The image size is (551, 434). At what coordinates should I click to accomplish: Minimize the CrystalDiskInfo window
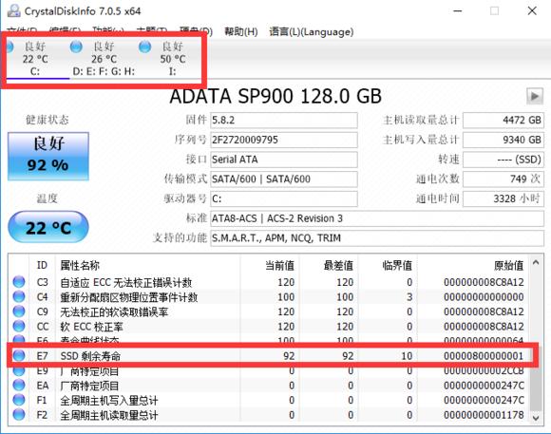[458, 10]
